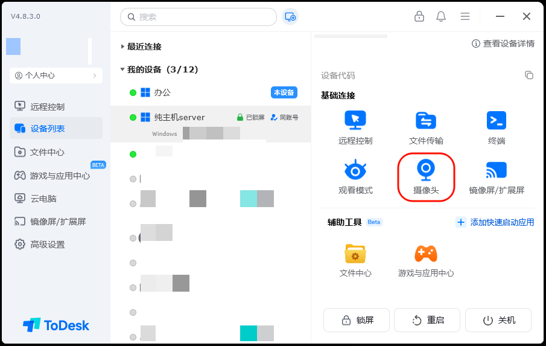Open the Remote Control (远程控制) connection icon

click(355, 120)
